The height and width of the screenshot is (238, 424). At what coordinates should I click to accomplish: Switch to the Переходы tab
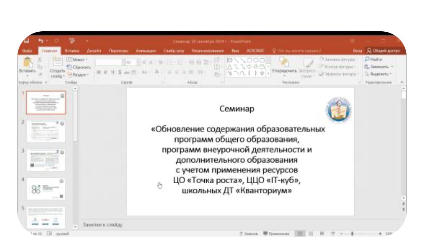pyautogui.click(x=118, y=51)
